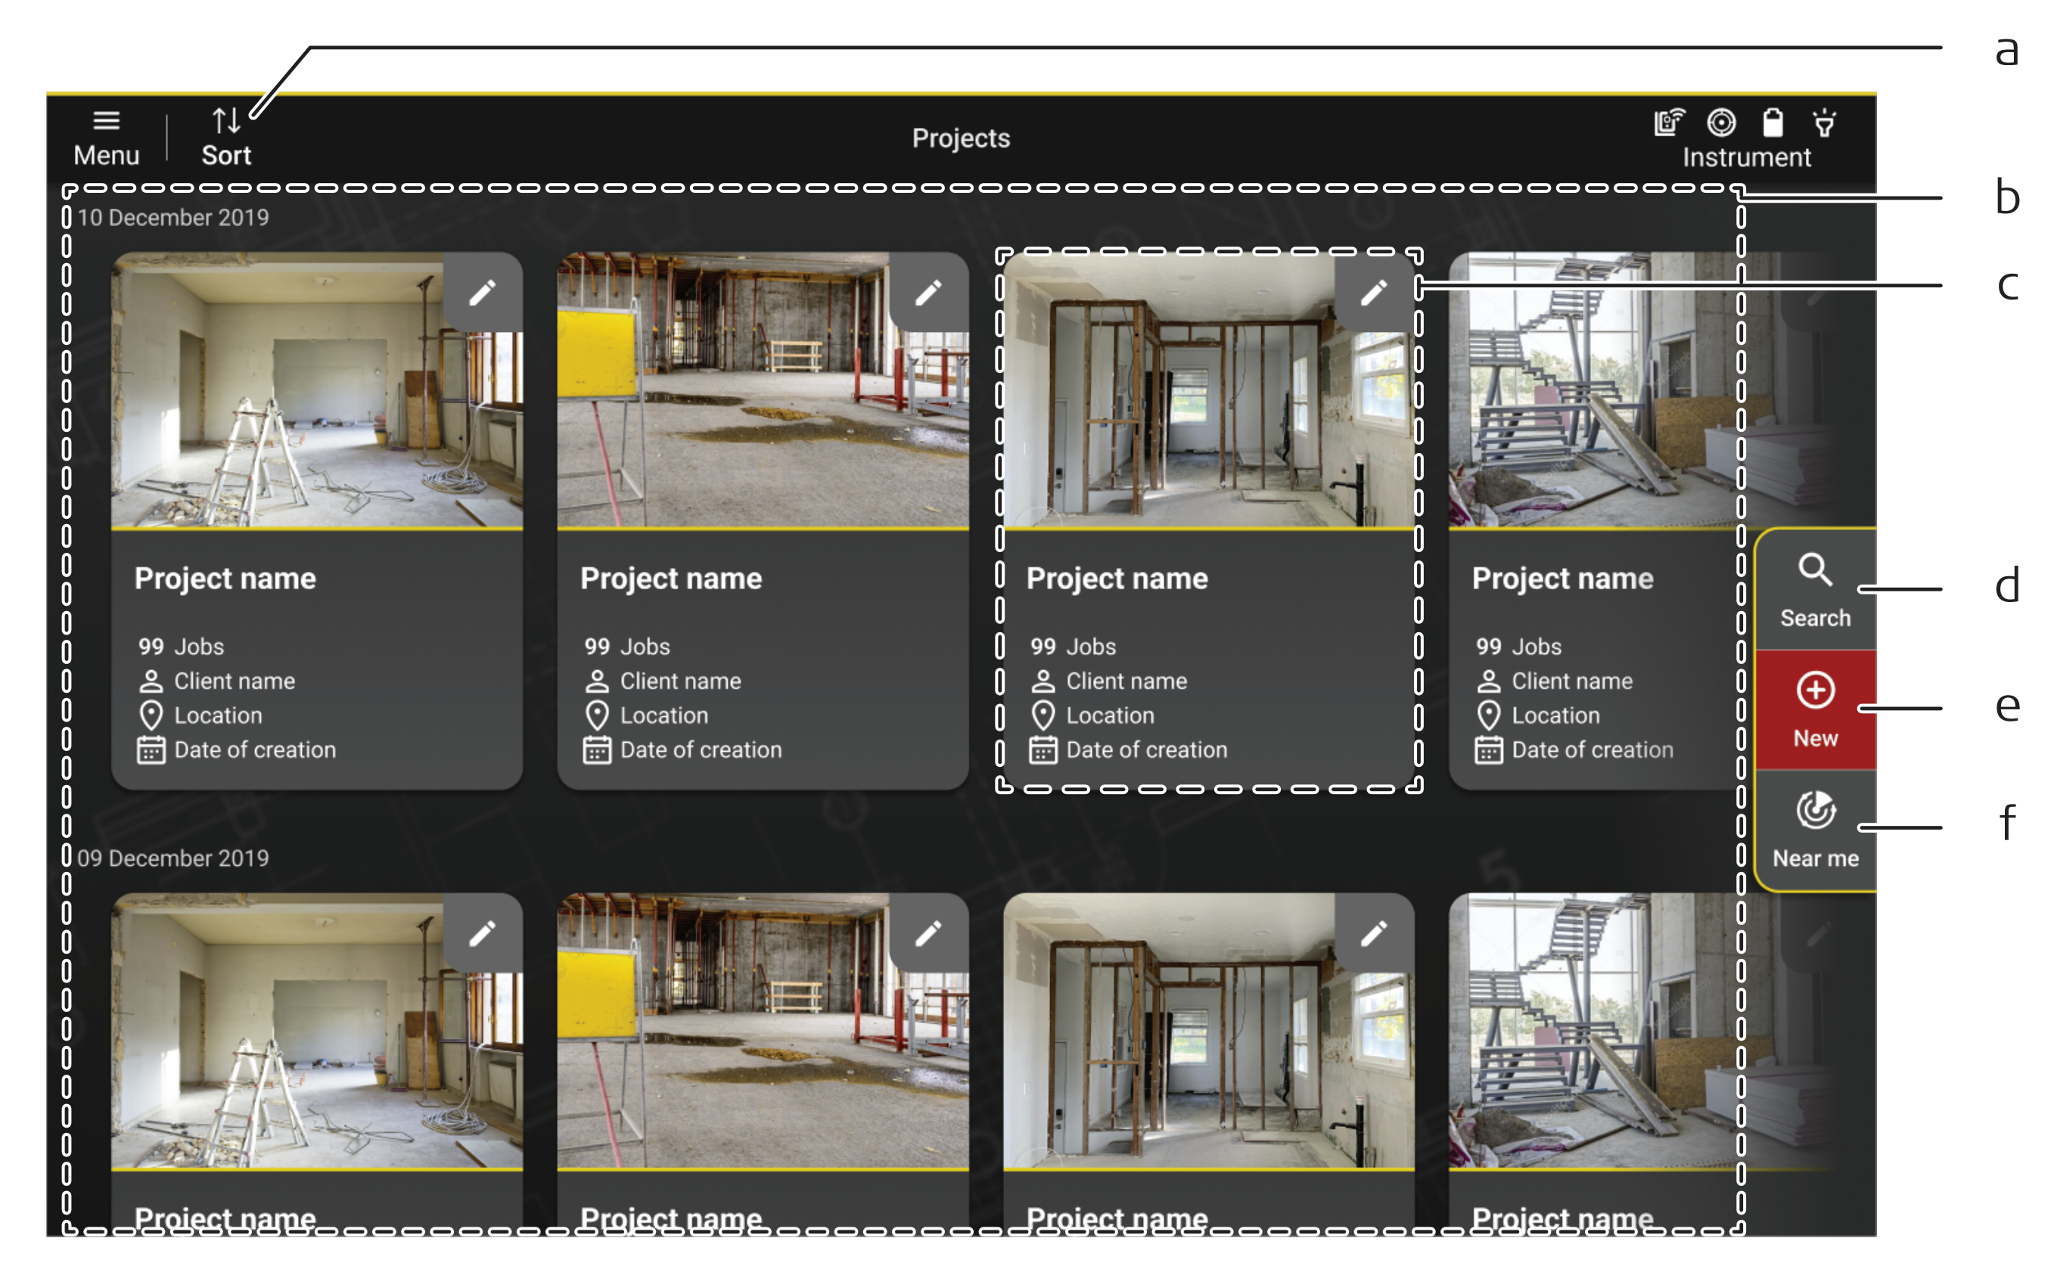Edit the first 10 December project
Image resolution: width=2054 pixels, height=1269 pixels.
coord(482,293)
